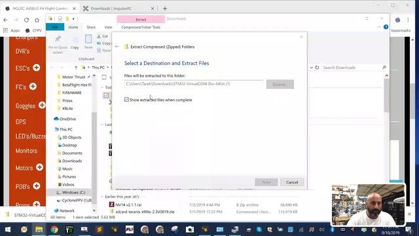Open new Chrome tab
The image size is (419, 236).
[165, 9]
